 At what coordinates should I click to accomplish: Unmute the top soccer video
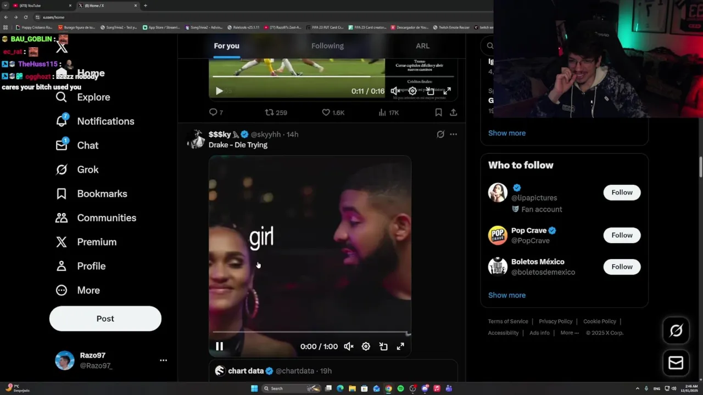tap(395, 91)
